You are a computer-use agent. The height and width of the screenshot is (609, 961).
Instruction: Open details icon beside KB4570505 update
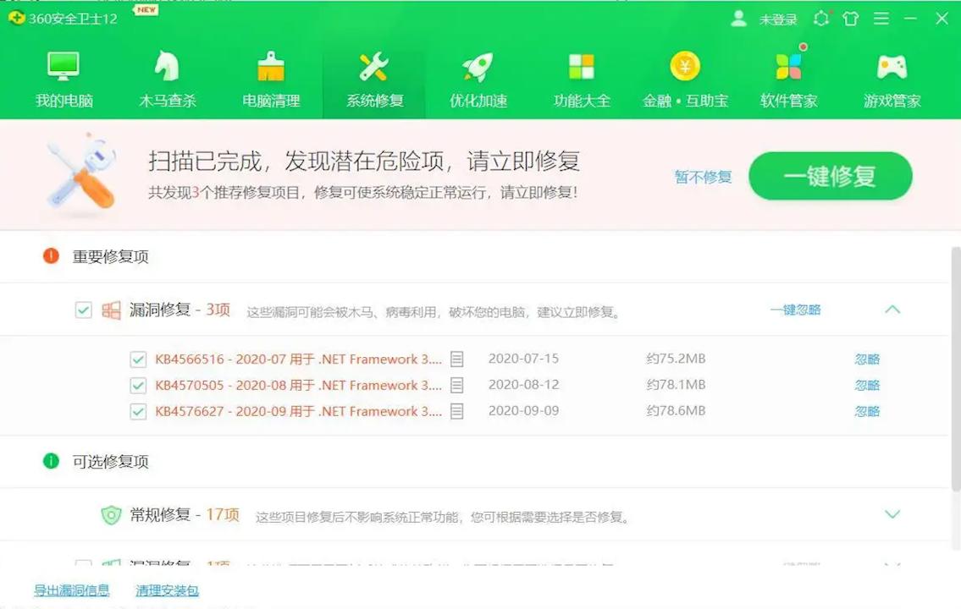(x=456, y=385)
